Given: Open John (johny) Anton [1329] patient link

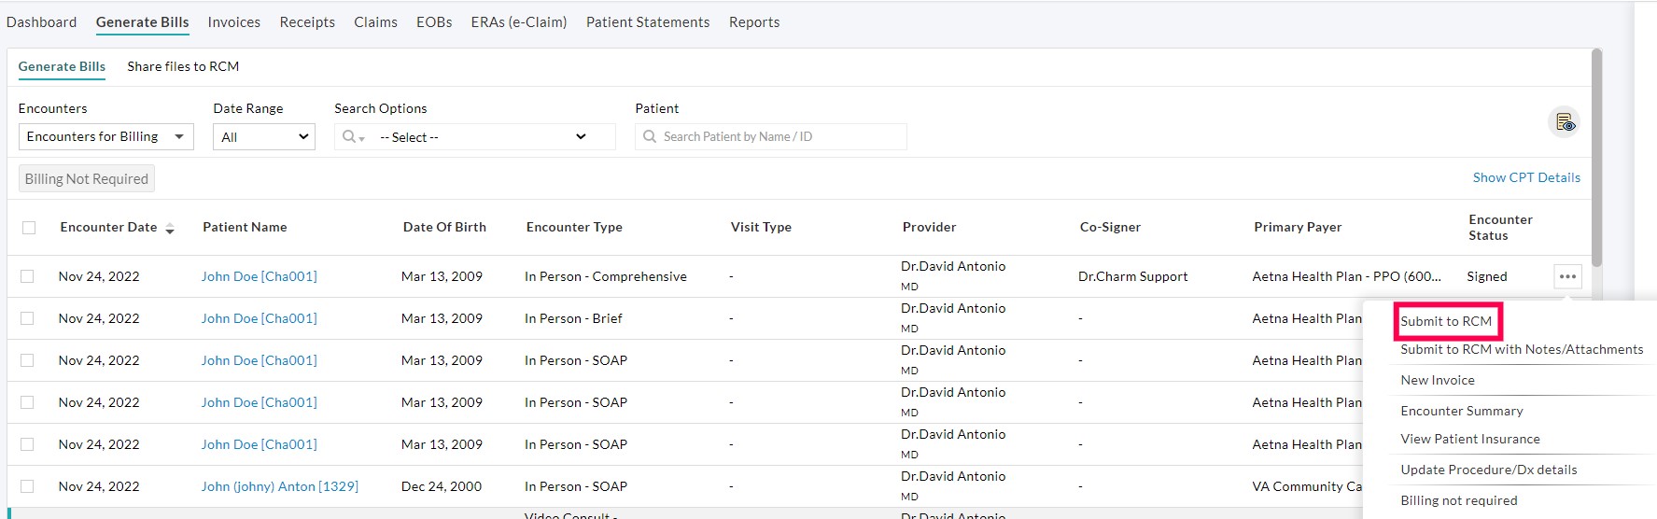Looking at the screenshot, I should (x=280, y=486).
